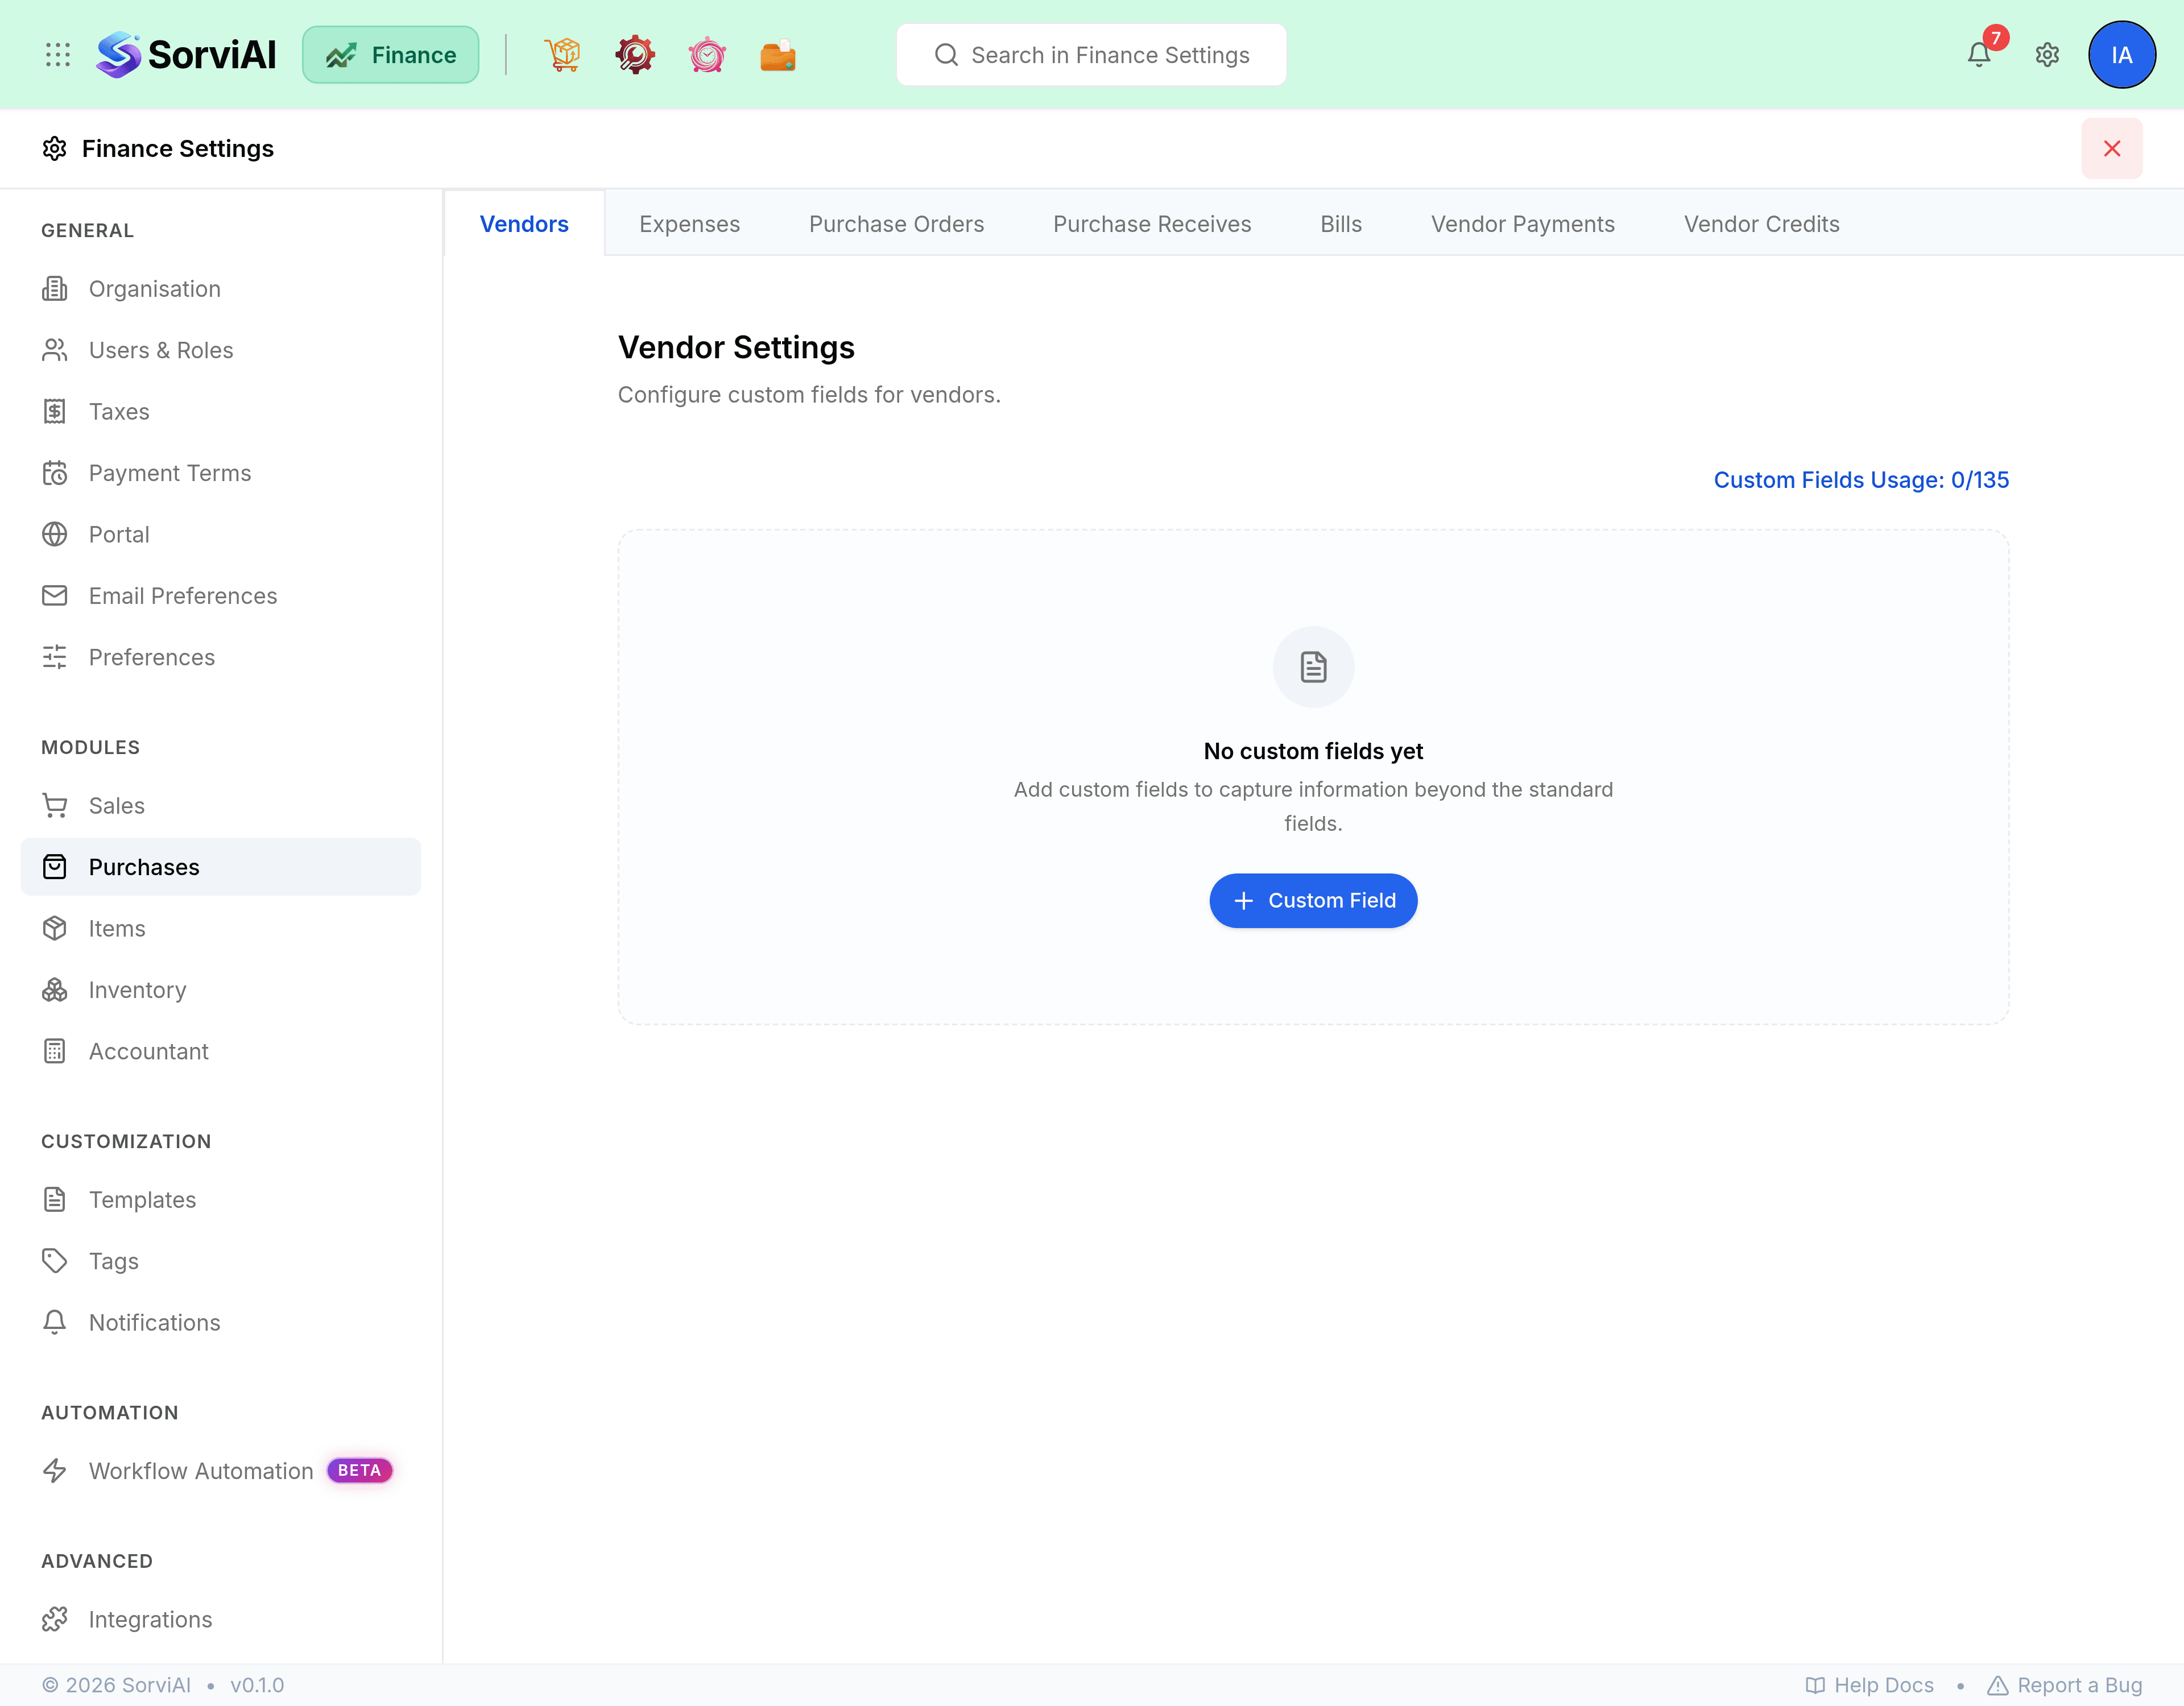2184x1706 pixels.
Task: Open Items module settings
Action: [x=221, y=929]
